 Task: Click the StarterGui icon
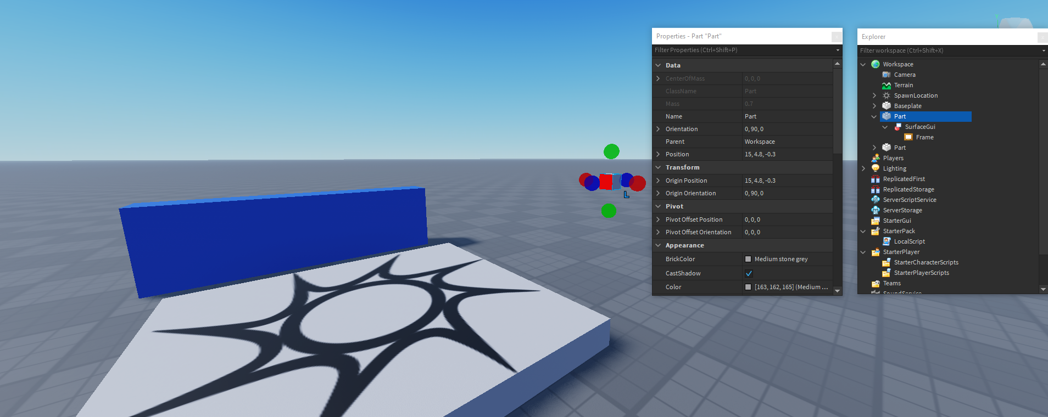coord(876,221)
